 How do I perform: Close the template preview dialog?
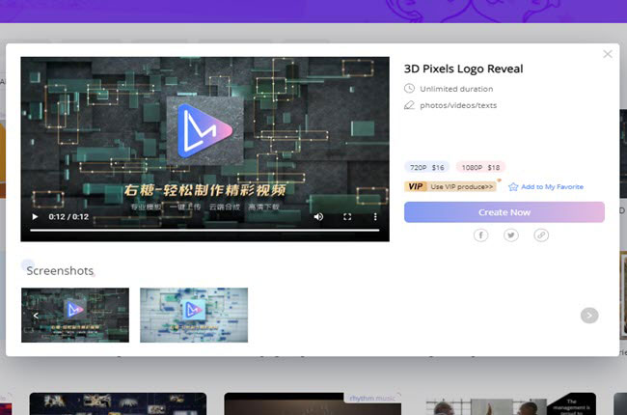point(608,54)
